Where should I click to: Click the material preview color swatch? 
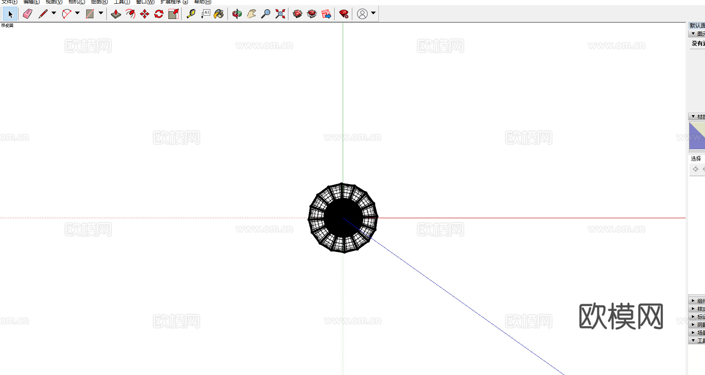click(x=697, y=135)
